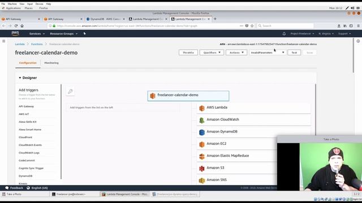Select the freelancer-calendar-demo function box
Screen dimensions: 362x203
pos(188,96)
